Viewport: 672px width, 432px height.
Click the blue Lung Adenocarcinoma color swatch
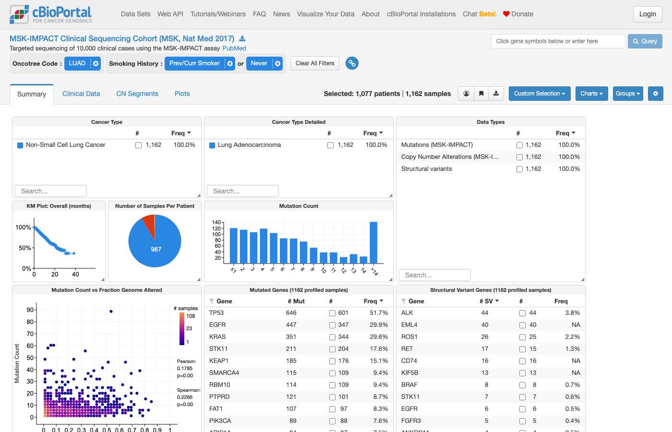(212, 145)
